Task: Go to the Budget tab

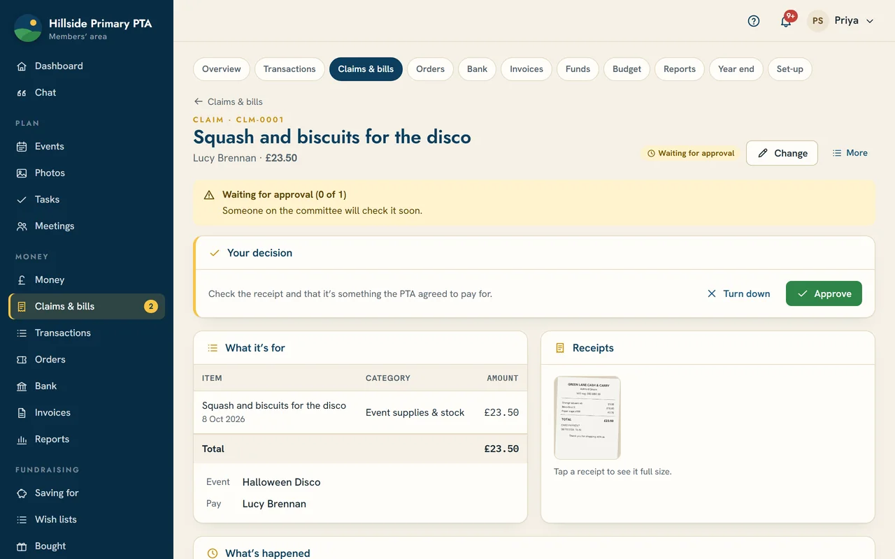Action: (x=627, y=69)
